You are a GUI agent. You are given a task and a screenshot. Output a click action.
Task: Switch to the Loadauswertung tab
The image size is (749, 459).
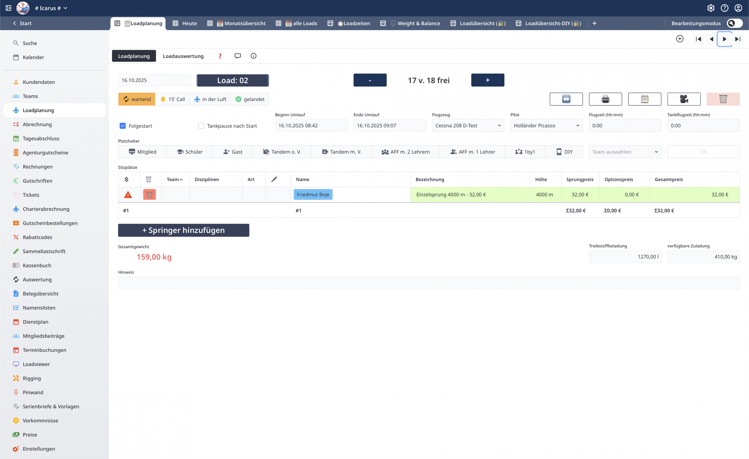coord(183,56)
